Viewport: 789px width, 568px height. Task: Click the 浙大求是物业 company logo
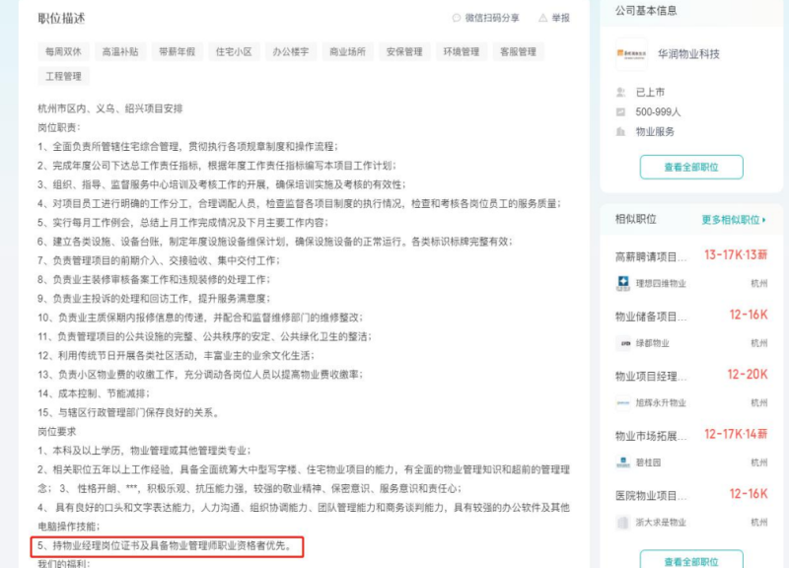(623, 523)
